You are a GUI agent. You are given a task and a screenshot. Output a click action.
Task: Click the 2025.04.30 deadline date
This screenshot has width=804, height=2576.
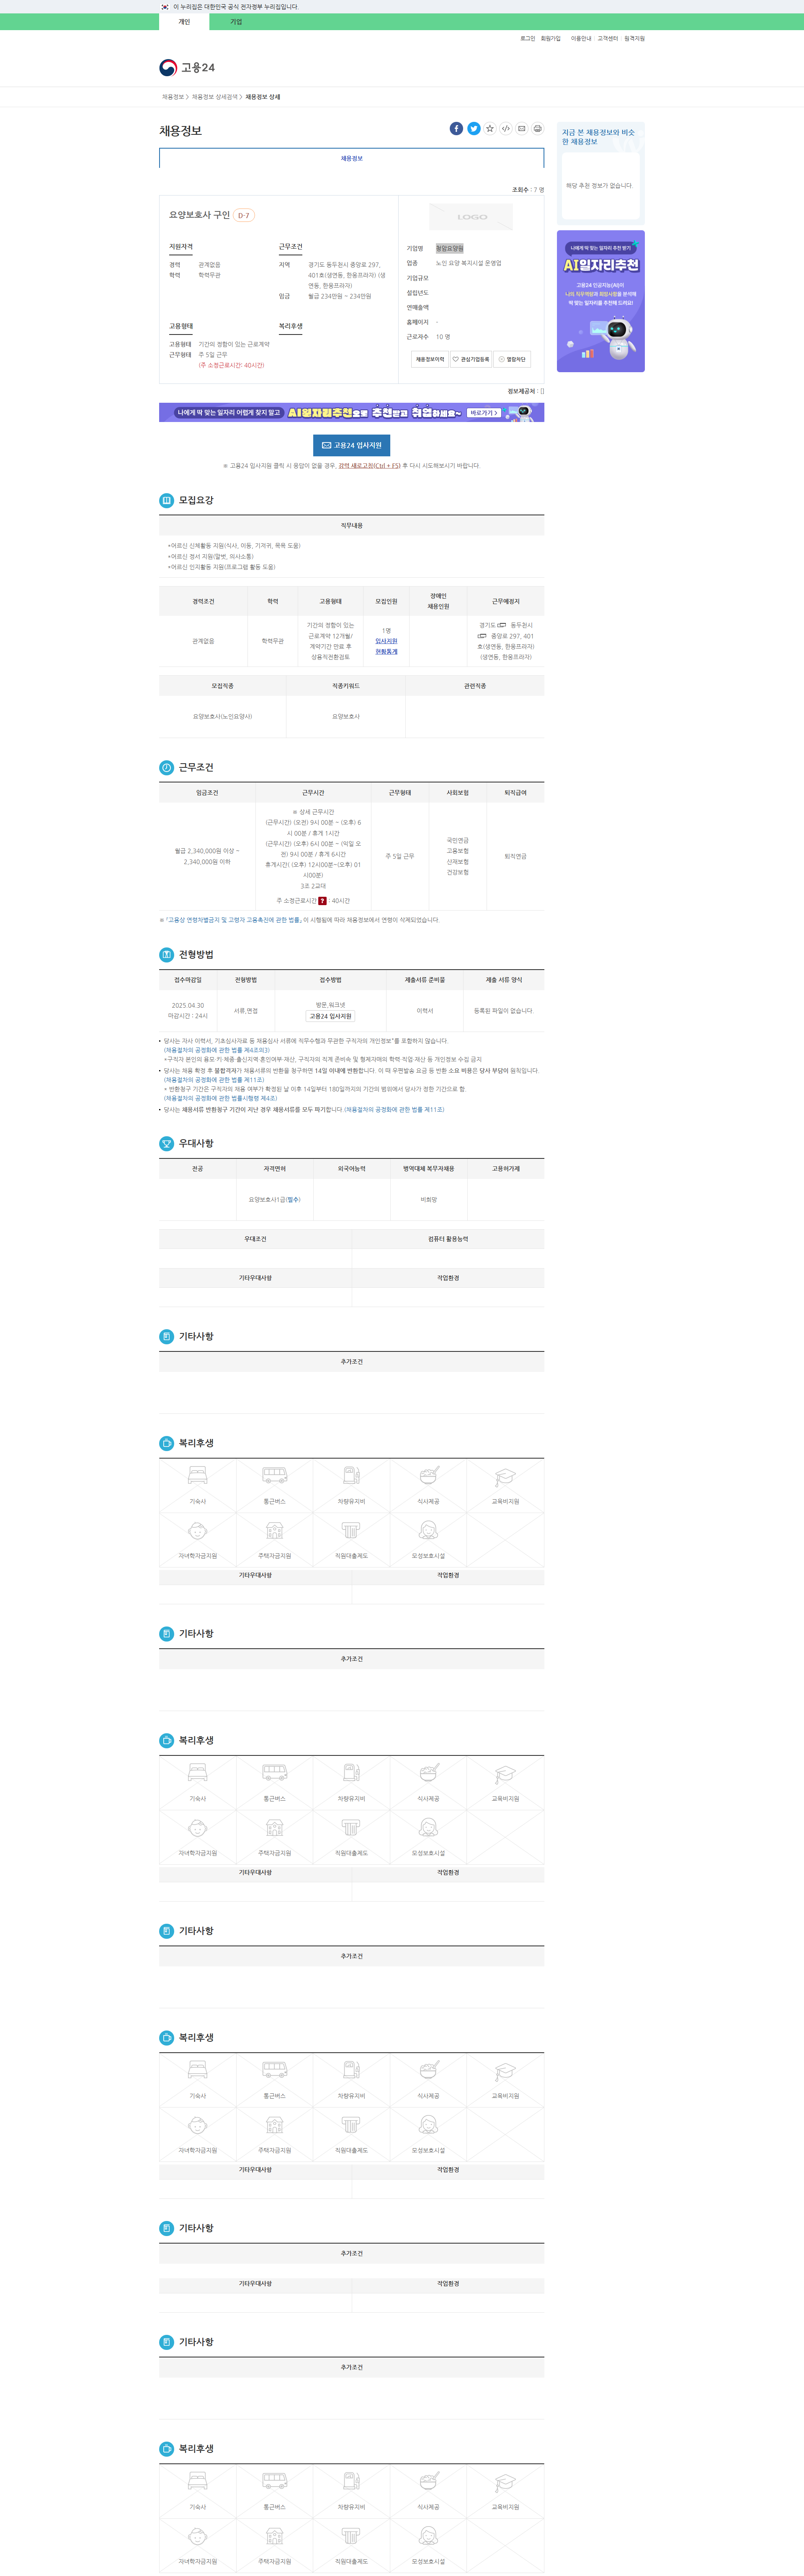[x=187, y=1005]
